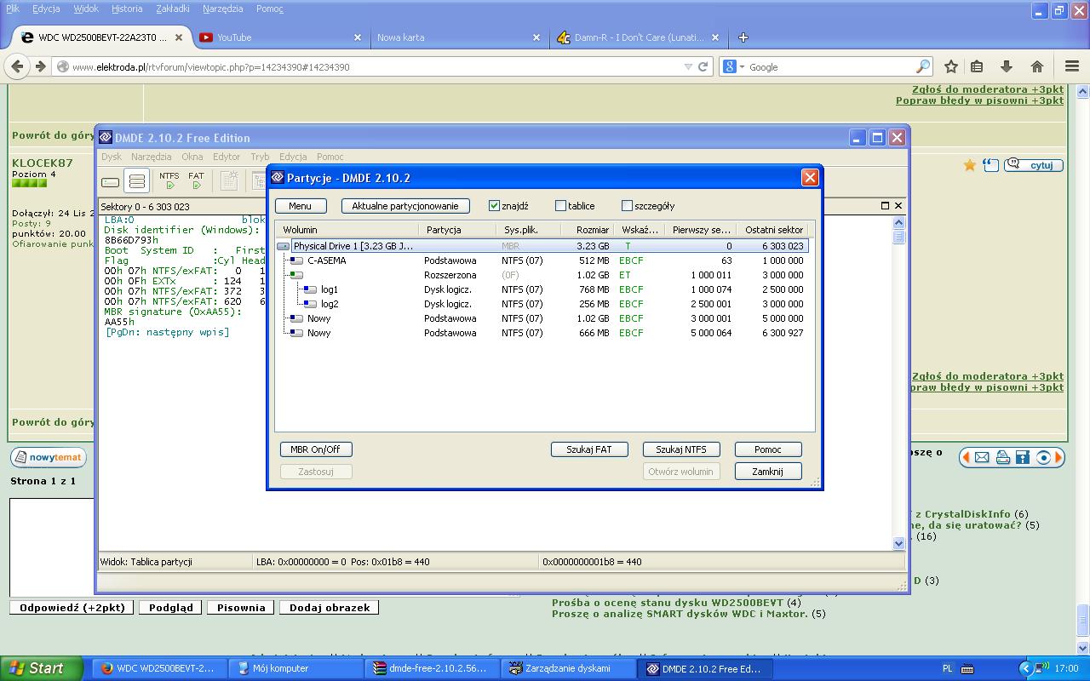The image size is (1090, 681).
Task: Close the YouTube tab
Action: coord(358,37)
